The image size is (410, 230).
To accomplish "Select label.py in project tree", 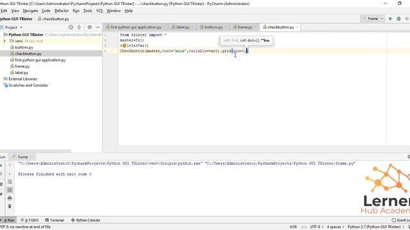I will (21, 72).
